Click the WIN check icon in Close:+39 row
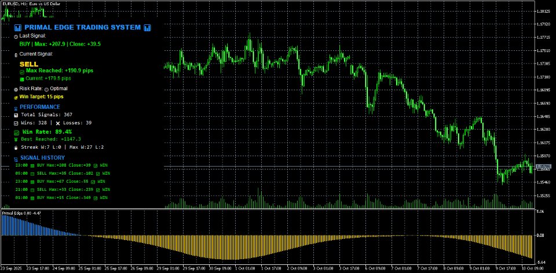The width and height of the screenshot is (556, 273). [x=97, y=166]
